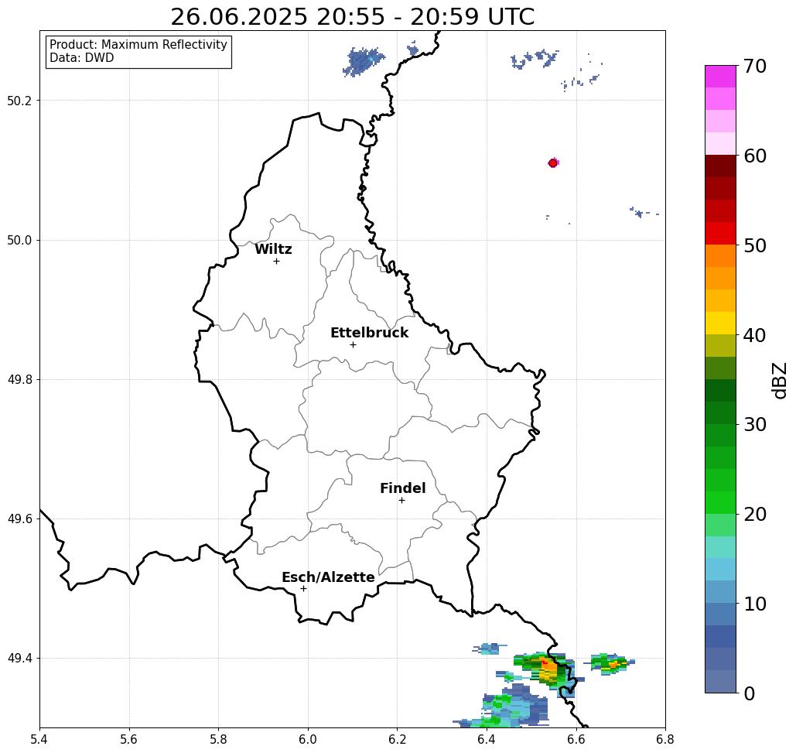Click the dBZ colorbar axis label
Image resolution: width=796 pixels, height=753 pixels.
779,380
